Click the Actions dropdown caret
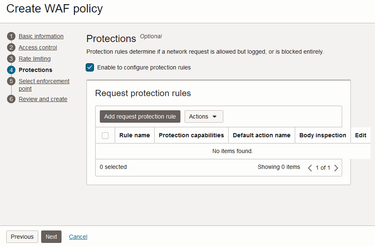The width and height of the screenshot is (375, 250). coord(215,116)
